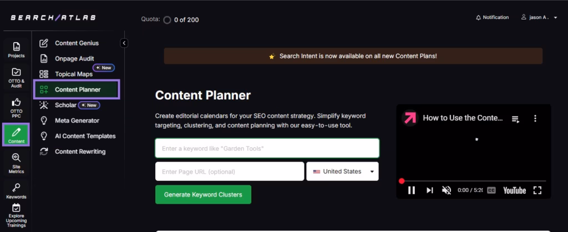Click the Notification bell icon
The width and height of the screenshot is (568, 232).
click(479, 18)
